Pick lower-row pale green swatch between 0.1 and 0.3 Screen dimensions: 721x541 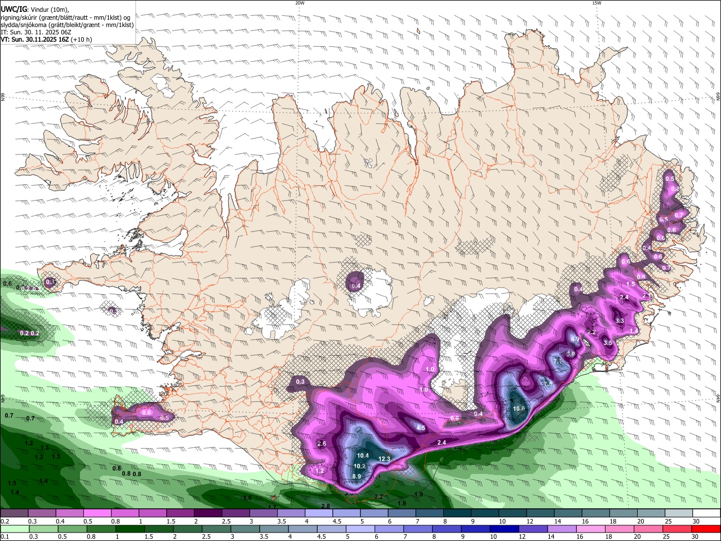[x=14, y=529]
